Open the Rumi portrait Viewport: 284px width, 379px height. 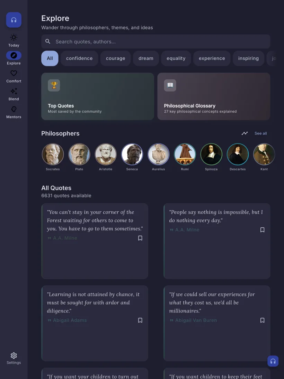(185, 154)
